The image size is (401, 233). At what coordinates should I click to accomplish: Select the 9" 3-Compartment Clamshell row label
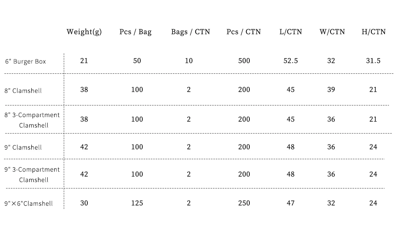32,174
